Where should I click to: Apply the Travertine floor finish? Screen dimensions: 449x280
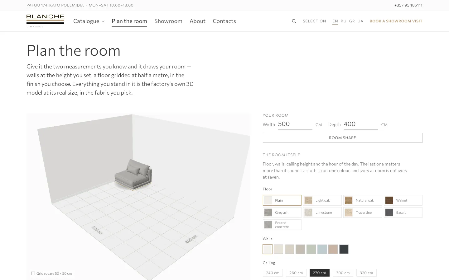click(x=363, y=212)
